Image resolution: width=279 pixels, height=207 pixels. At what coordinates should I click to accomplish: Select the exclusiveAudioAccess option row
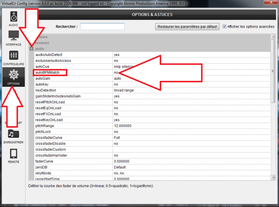(x=152, y=61)
